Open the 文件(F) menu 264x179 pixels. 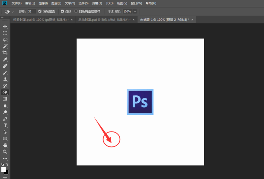16,3
